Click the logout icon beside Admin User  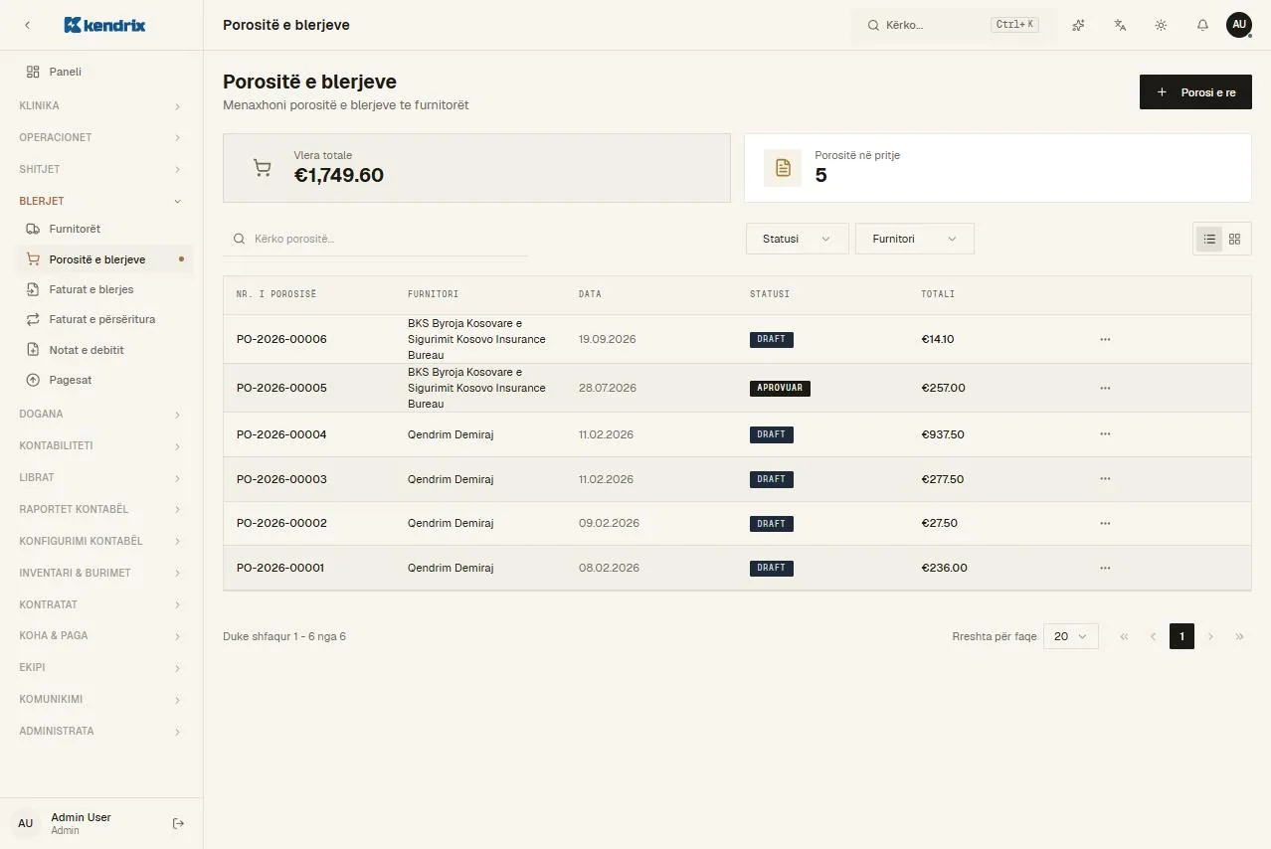click(x=179, y=823)
